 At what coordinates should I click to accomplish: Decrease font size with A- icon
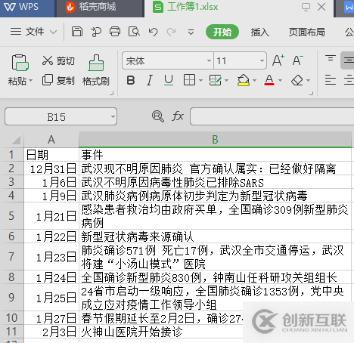(x=298, y=60)
